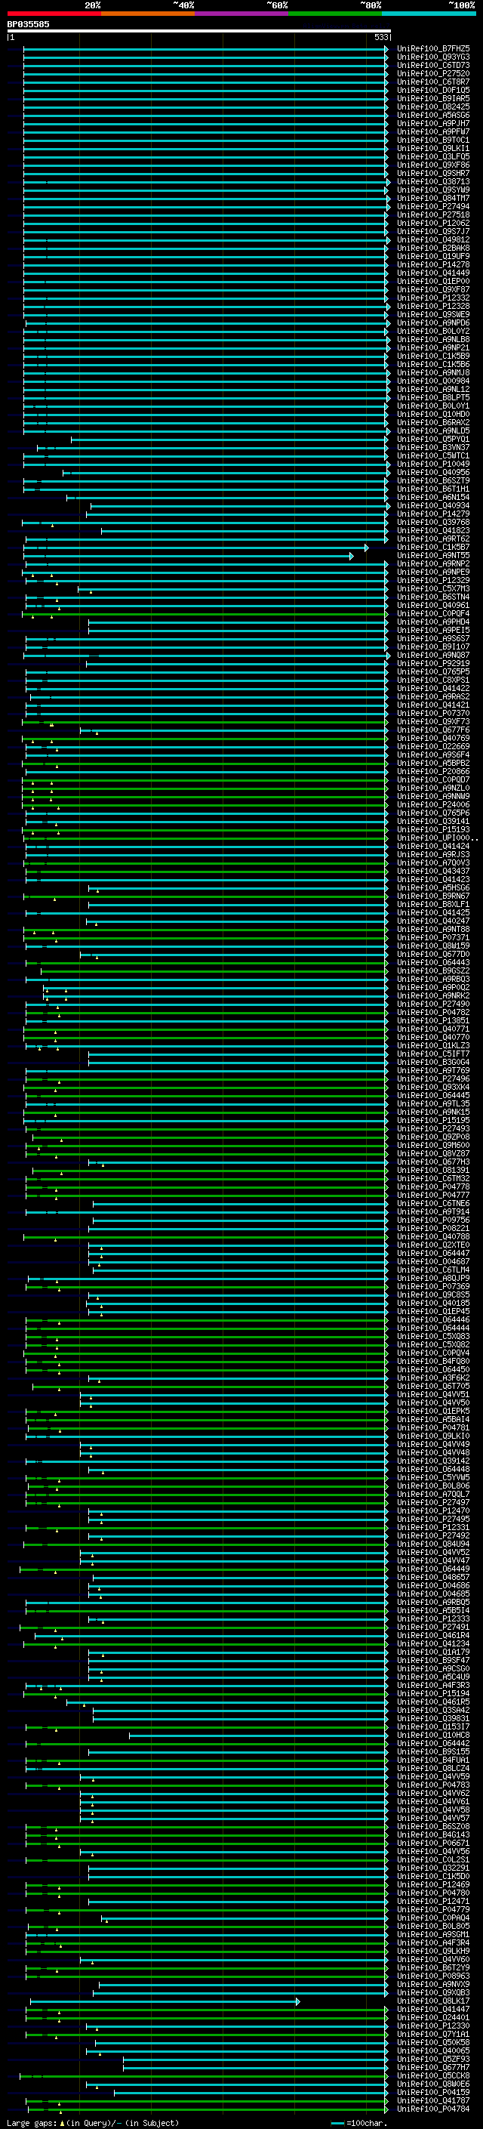Open hit UniRef100_Q7Y1A1

click(433, 2033)
